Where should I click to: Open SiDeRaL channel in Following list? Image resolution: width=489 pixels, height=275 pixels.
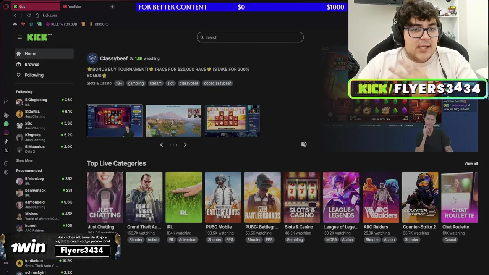tap(44, 114)
